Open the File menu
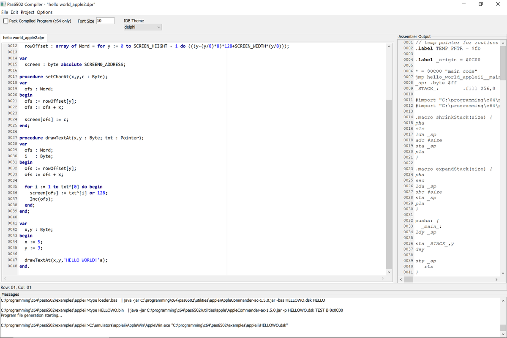507x338 pixels. (5, 12)
